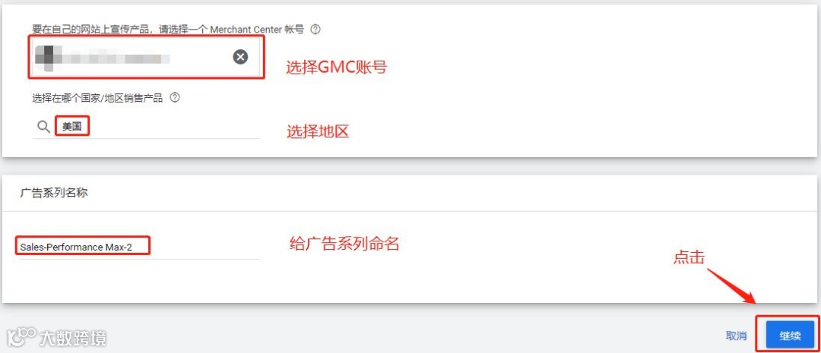
Task: Clear the selected Merchant Center account
Action: (240, 57)
